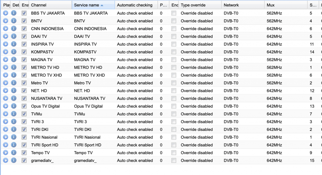Play the CNN INDONESIA service
The width and height of the screenshot is (322, 175).
pos(6,29)
